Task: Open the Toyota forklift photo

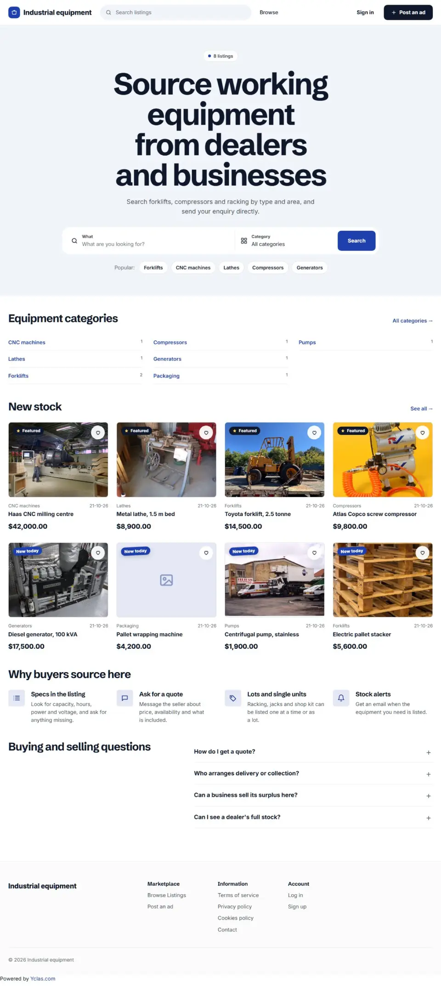Action: coord(275,460)
